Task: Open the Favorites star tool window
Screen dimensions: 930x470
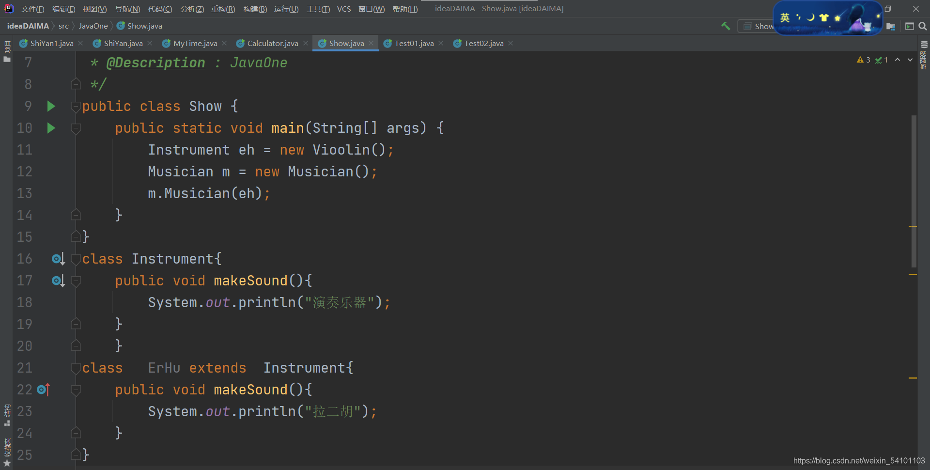Action: (x=7, y=453)
